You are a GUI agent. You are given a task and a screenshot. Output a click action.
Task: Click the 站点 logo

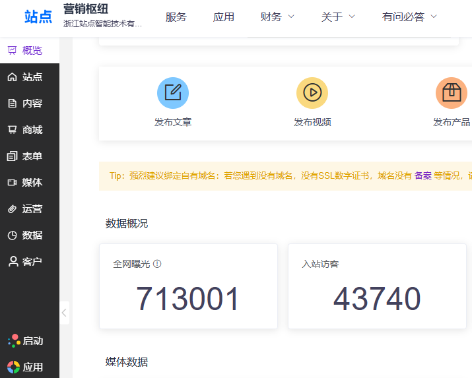click(38, 17)
